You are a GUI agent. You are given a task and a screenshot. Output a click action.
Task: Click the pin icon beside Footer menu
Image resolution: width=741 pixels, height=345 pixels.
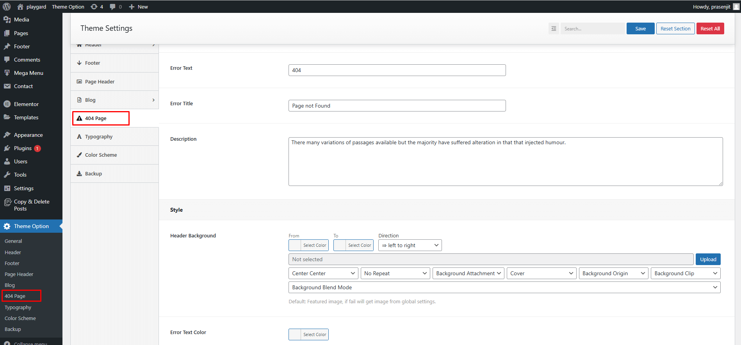click(7, 46)
